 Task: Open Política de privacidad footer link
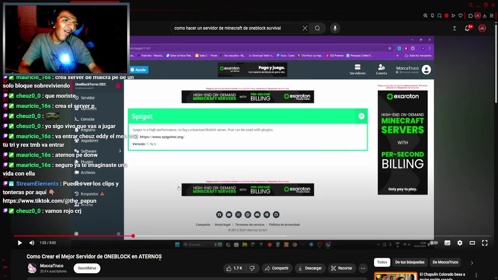click(284, 224)
